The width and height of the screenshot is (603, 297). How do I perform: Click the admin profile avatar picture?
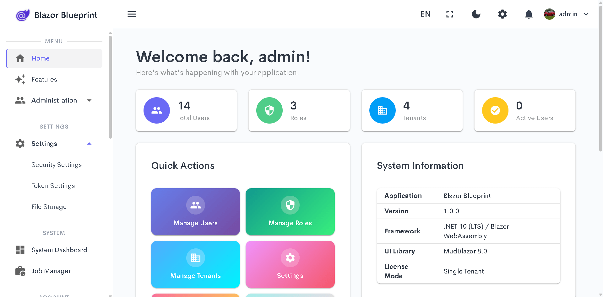click(549, 14)
